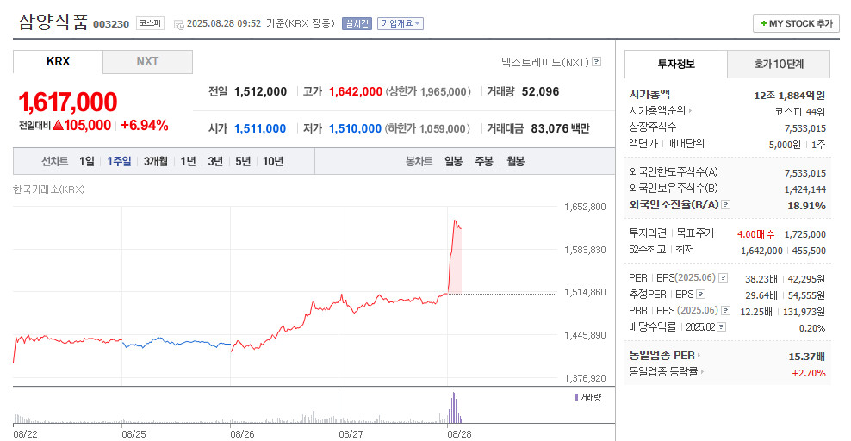Open the help icon next to PBR BPS(2025.06)
851x441 pixels.
pyautogui.click(x=725, y=310)
